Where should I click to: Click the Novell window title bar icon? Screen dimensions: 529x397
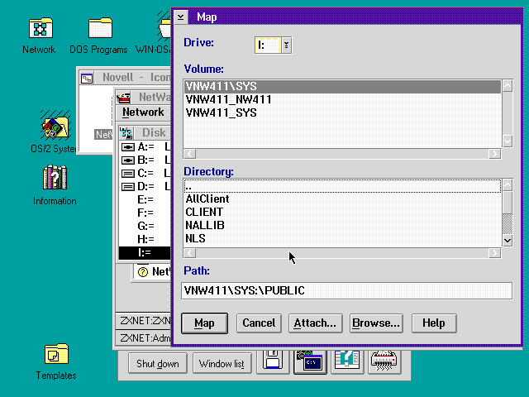tap(87, 79)
